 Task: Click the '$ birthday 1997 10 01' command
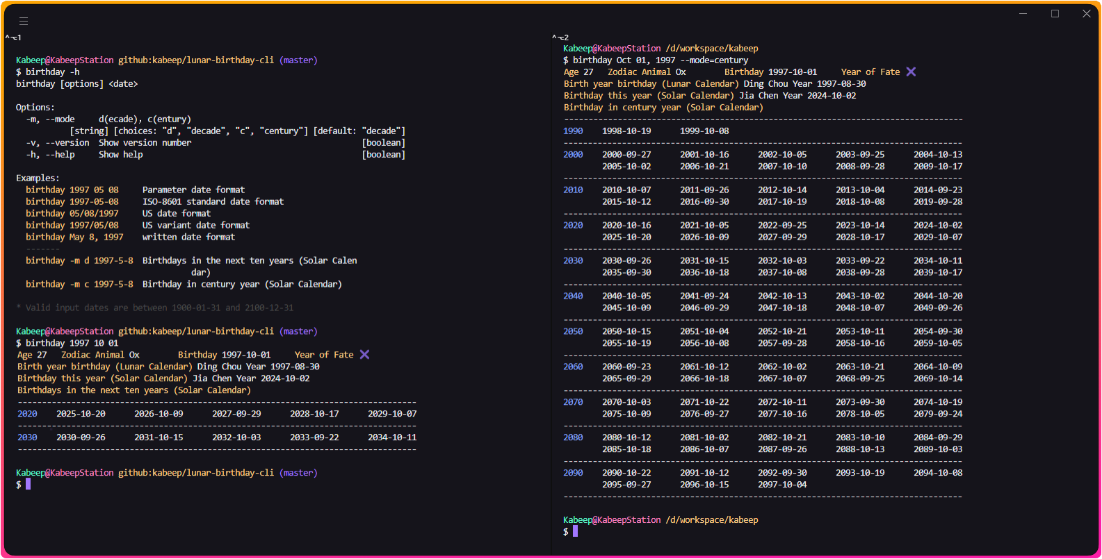click(67, 343)
